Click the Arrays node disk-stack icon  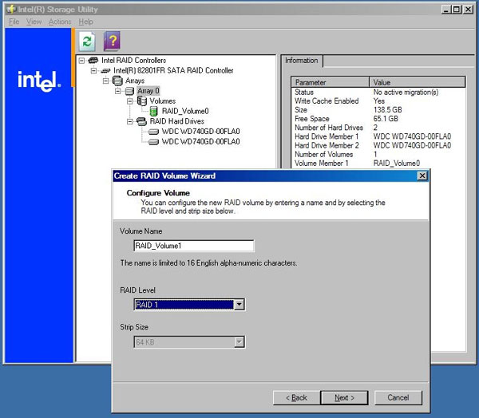(117, 81)
